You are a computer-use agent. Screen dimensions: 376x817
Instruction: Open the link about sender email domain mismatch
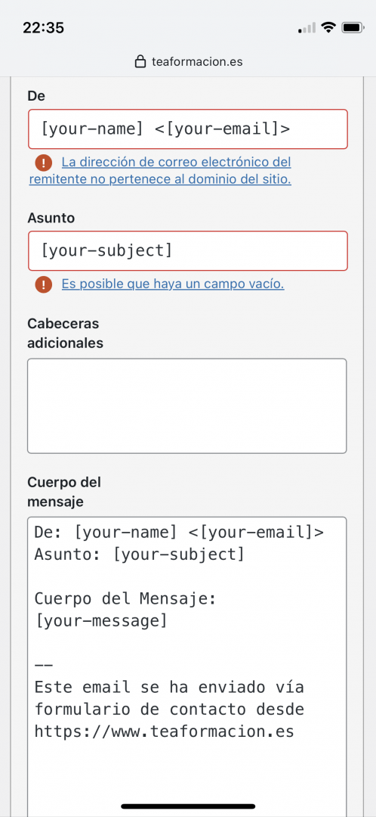(160, 171)
